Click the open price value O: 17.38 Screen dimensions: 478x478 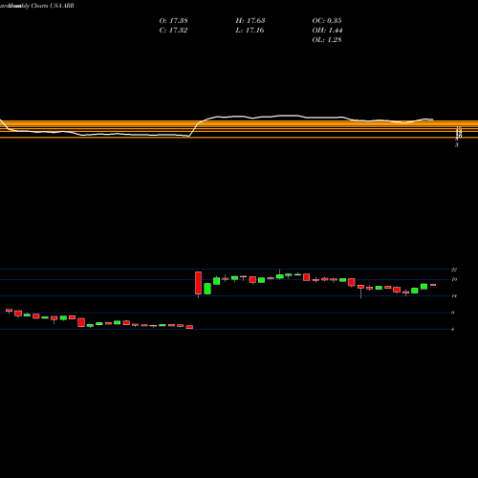point(173,21)
